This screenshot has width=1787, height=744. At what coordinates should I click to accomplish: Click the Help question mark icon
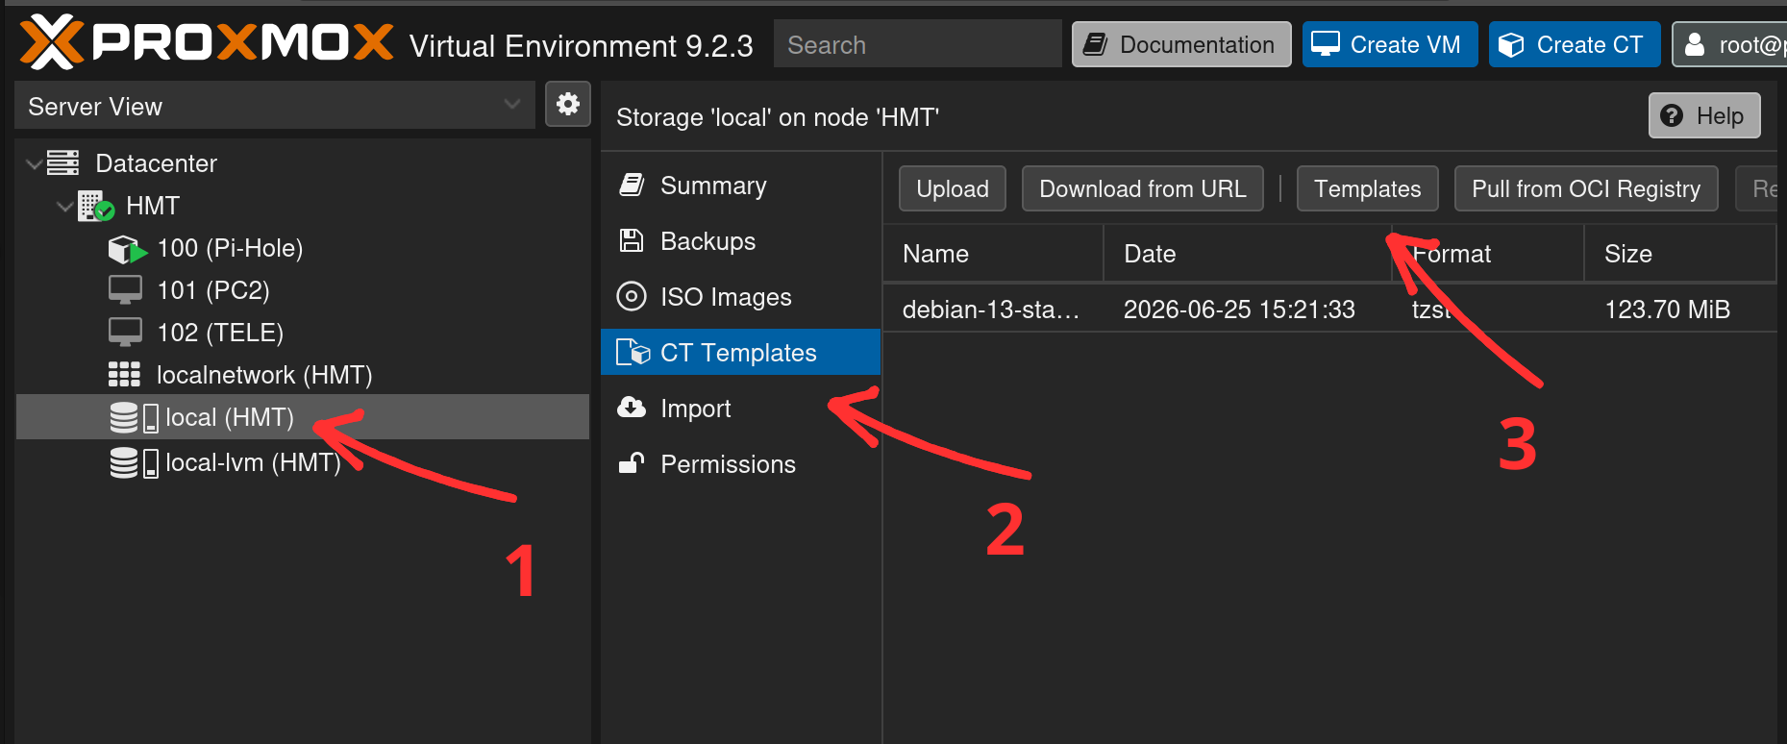[1672, 115]
